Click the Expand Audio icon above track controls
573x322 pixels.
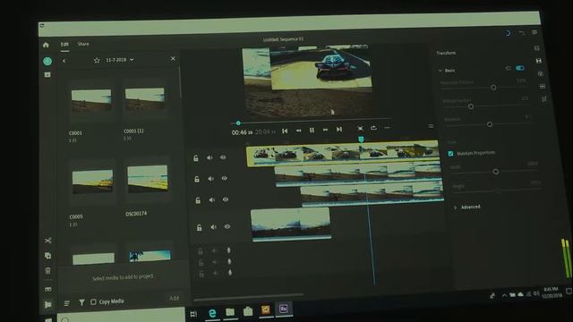pyautogui.click(x=47, y=289)
